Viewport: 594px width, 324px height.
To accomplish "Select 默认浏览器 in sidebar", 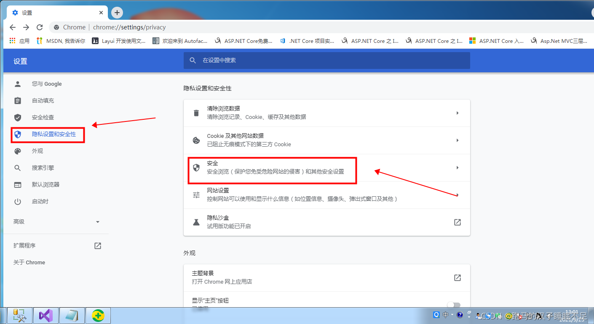I will tap(45, 185).
